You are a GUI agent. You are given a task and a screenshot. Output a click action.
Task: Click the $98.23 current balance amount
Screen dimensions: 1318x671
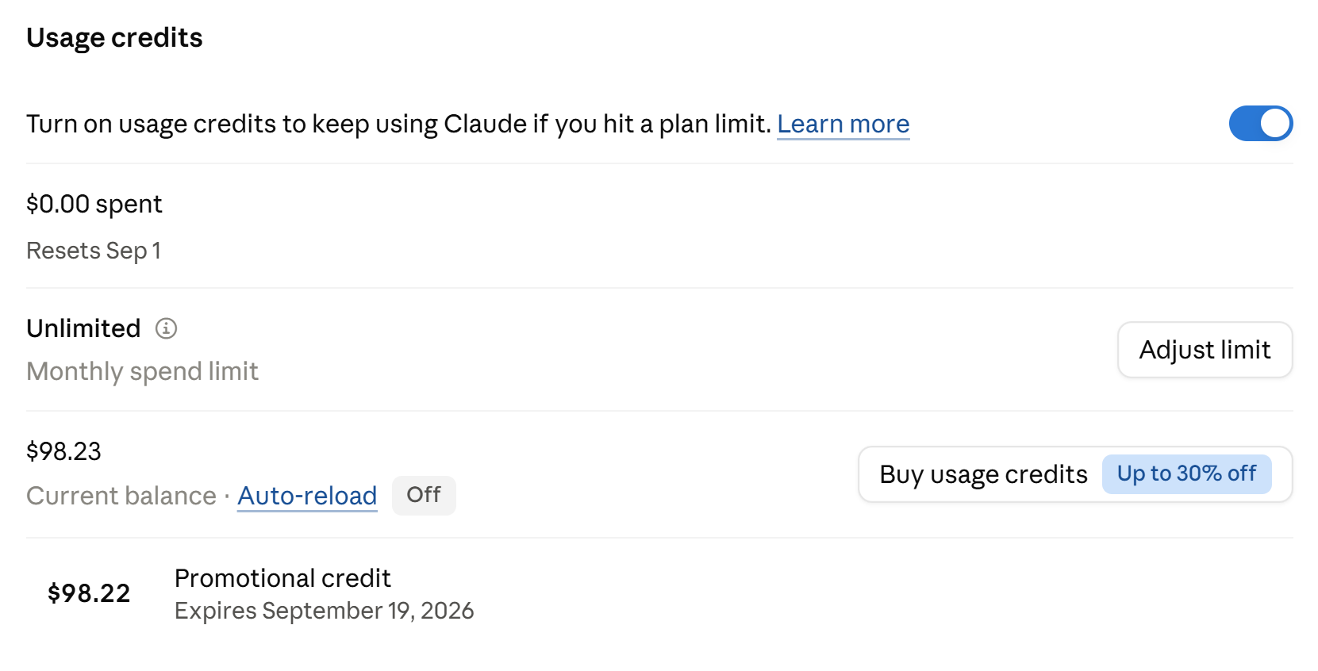click(x=63, y=451)
